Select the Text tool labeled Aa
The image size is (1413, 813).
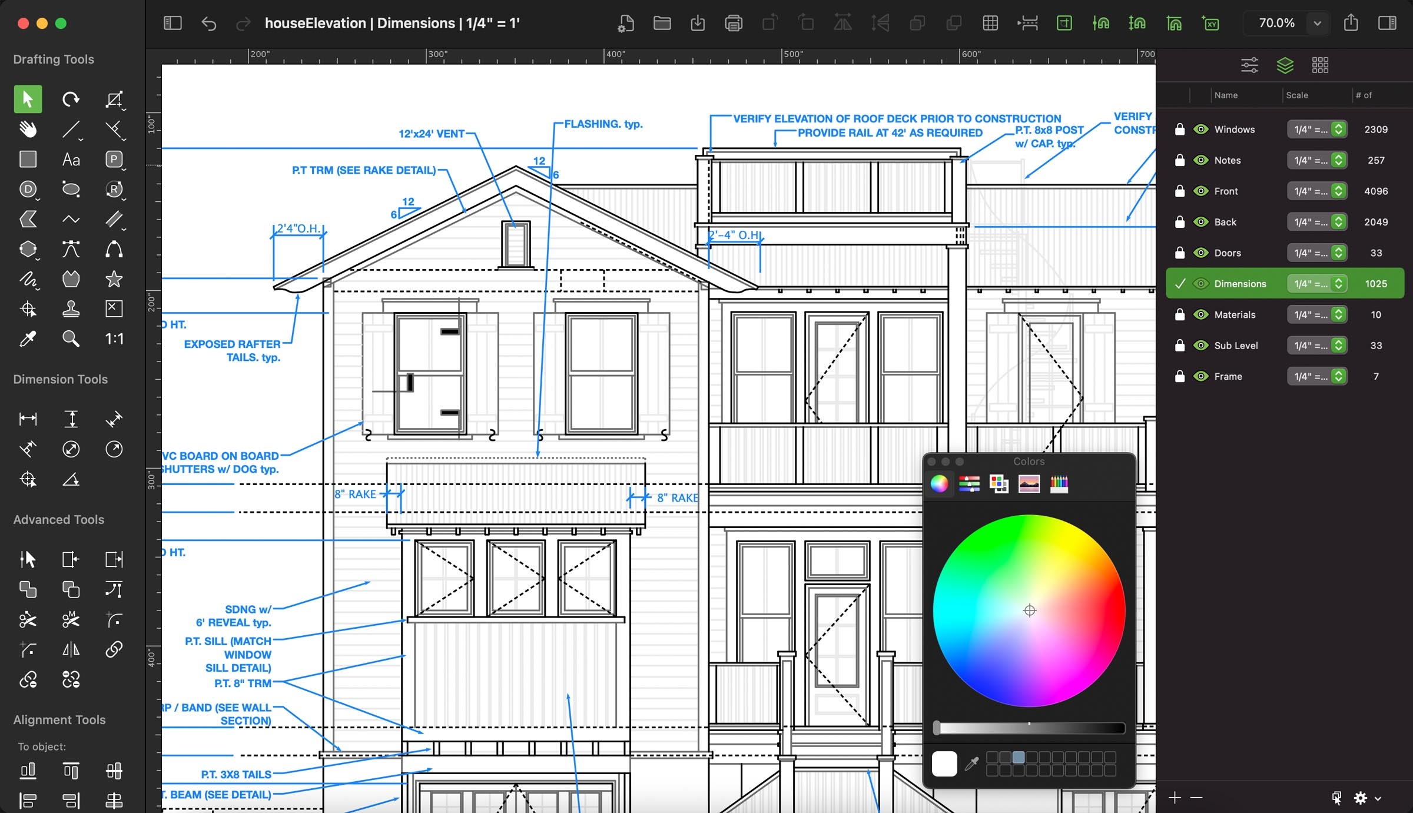click(71, 160)
